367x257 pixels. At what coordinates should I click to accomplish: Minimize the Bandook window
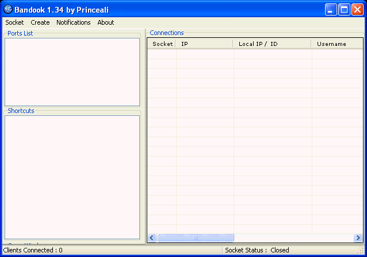331,9
